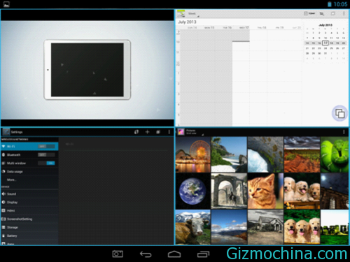Open the Pictures grid view dropdown
Screen dimensions: 350x262
(195, 132)
